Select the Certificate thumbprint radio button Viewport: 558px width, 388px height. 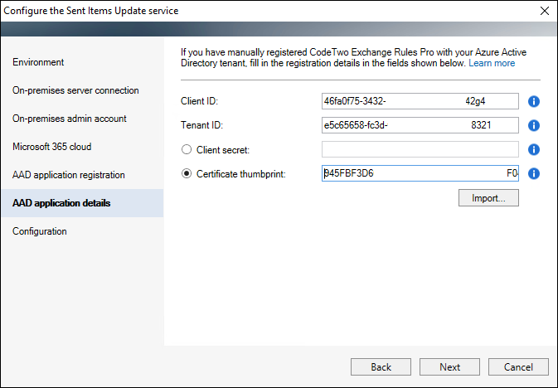pyautogui.click(x=187, y=174)
